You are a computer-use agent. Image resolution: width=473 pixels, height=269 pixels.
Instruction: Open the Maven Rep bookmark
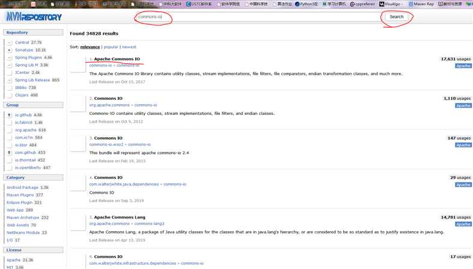[x=421, y=4]
